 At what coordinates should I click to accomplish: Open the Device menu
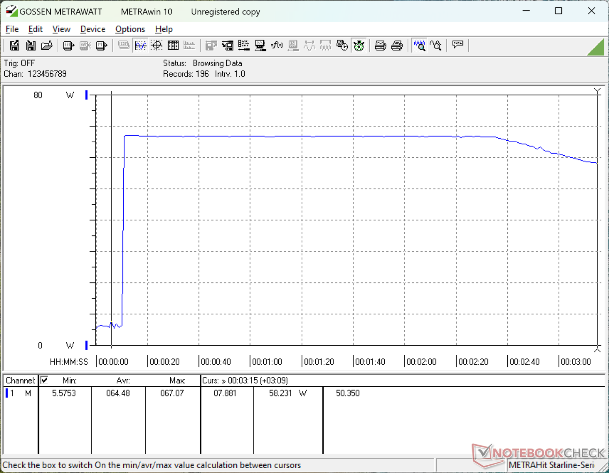(93, 29)
